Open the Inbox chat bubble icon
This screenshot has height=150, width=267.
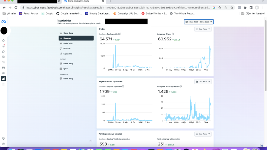(3, 51)
